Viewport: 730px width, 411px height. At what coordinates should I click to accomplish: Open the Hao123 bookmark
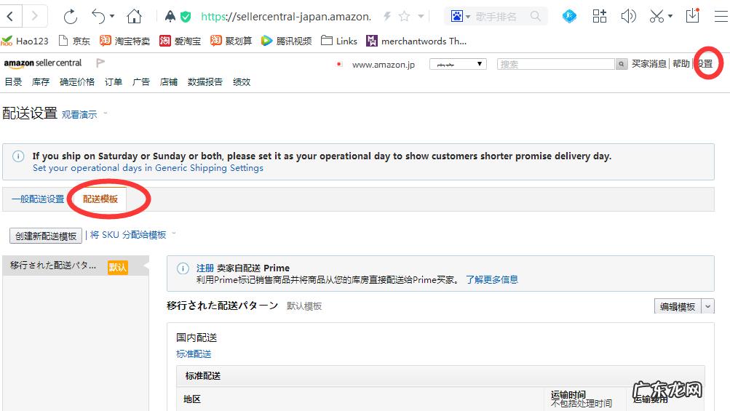pos(25,41)
